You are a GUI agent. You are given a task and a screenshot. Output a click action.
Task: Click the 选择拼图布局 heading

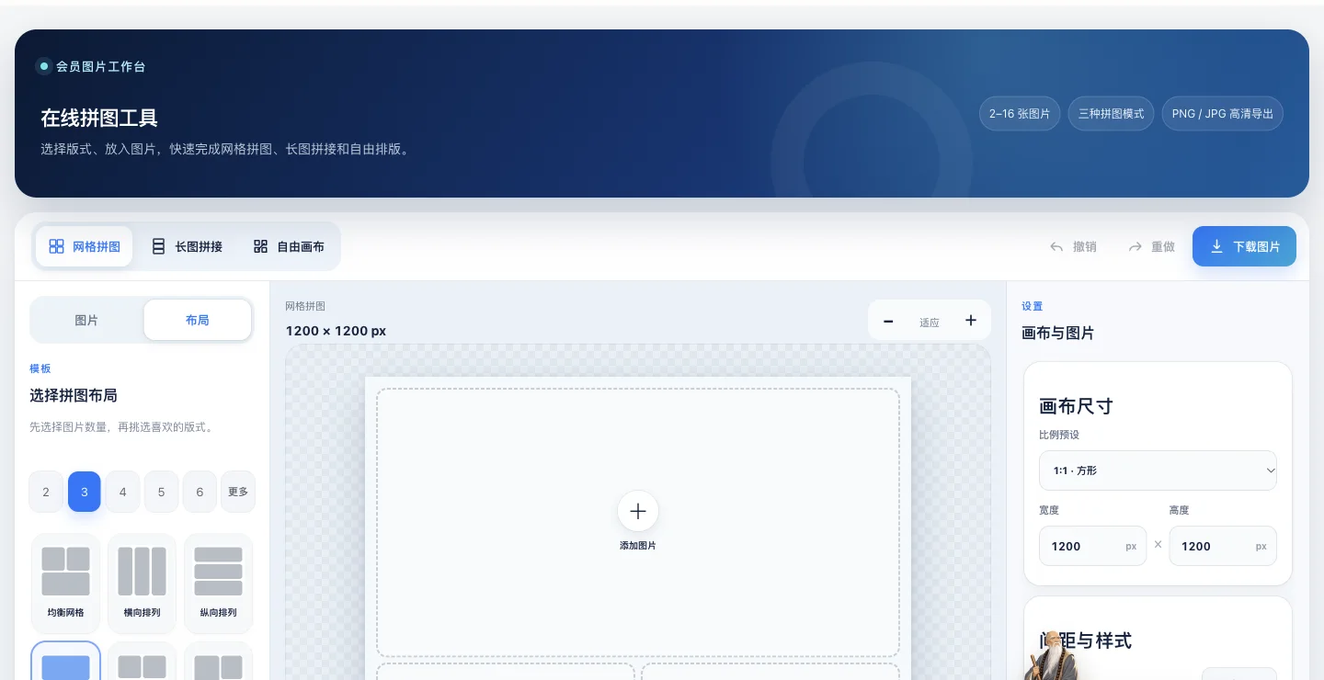[74, 395]
